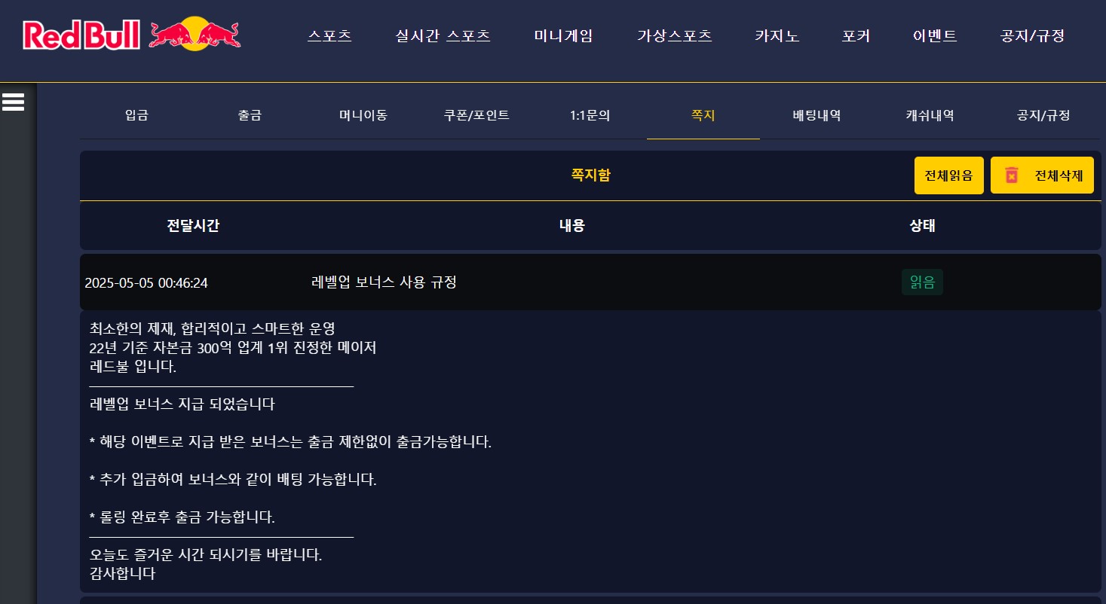
Task: Select the 쿠폰/포인트 tab
Action: 476,115
